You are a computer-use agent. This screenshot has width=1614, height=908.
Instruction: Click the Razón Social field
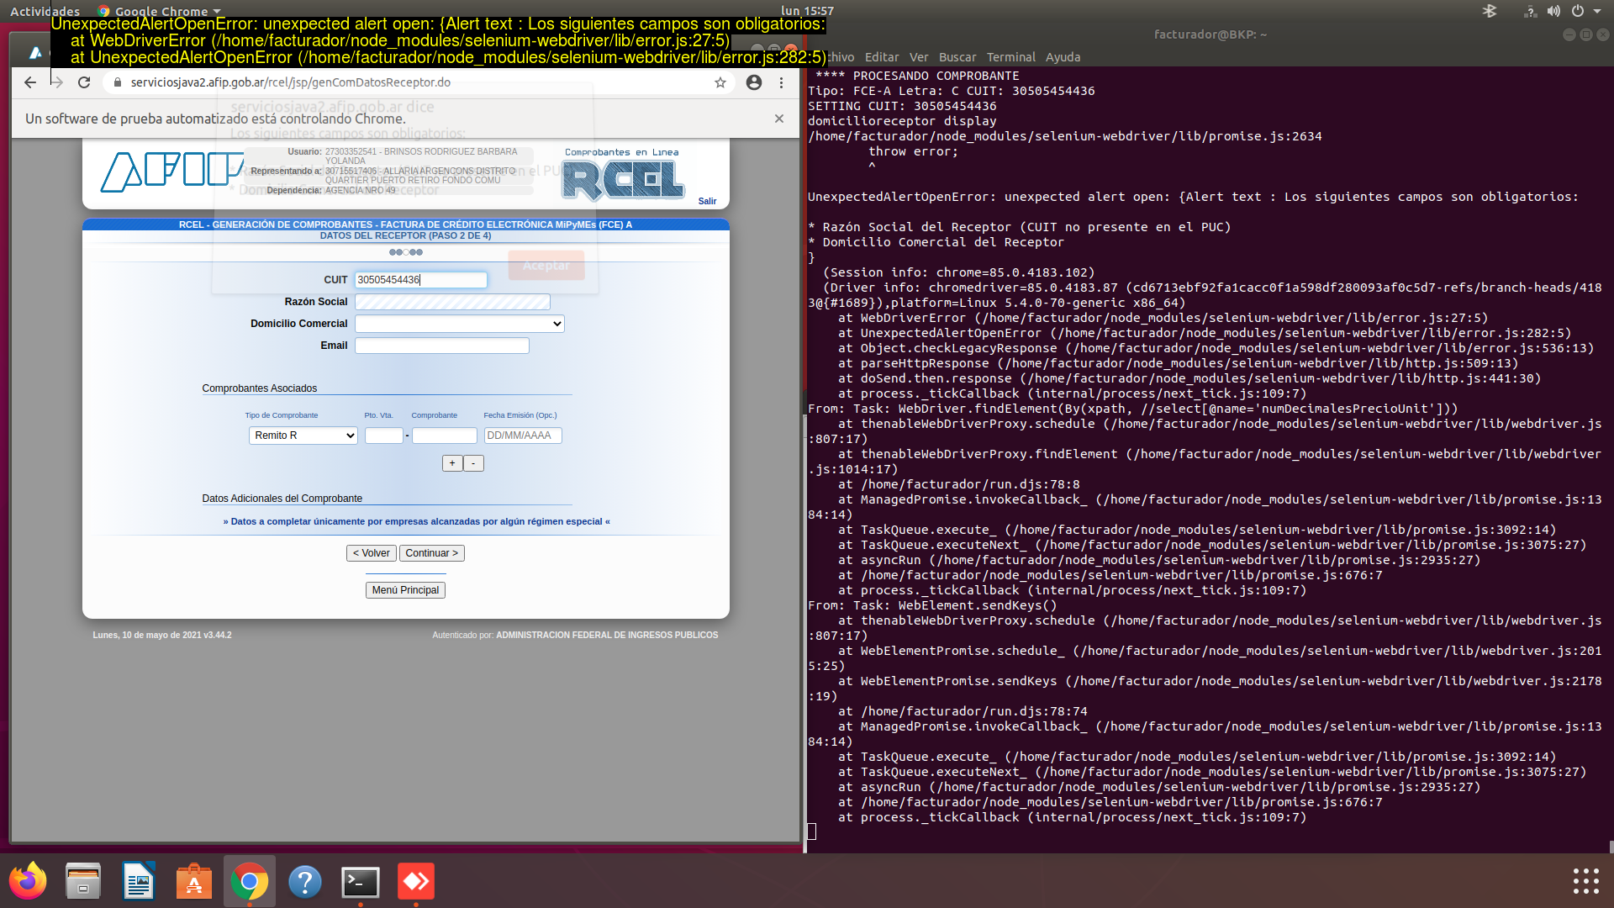click(x=452, y=302)
